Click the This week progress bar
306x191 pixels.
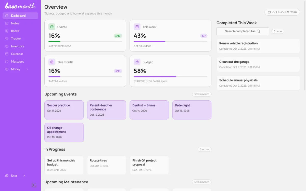click(x=170, y=42)
